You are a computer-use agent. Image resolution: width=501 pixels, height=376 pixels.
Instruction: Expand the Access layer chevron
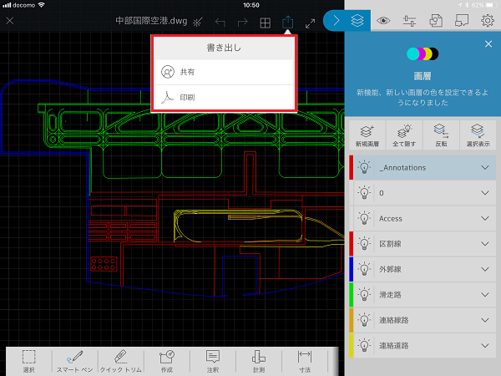pos(485,218)
